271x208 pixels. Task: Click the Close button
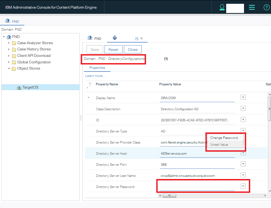tap(133, 50)
